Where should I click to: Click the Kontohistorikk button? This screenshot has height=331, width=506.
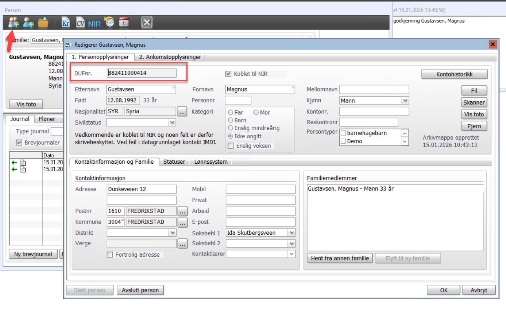click(454, 74)
